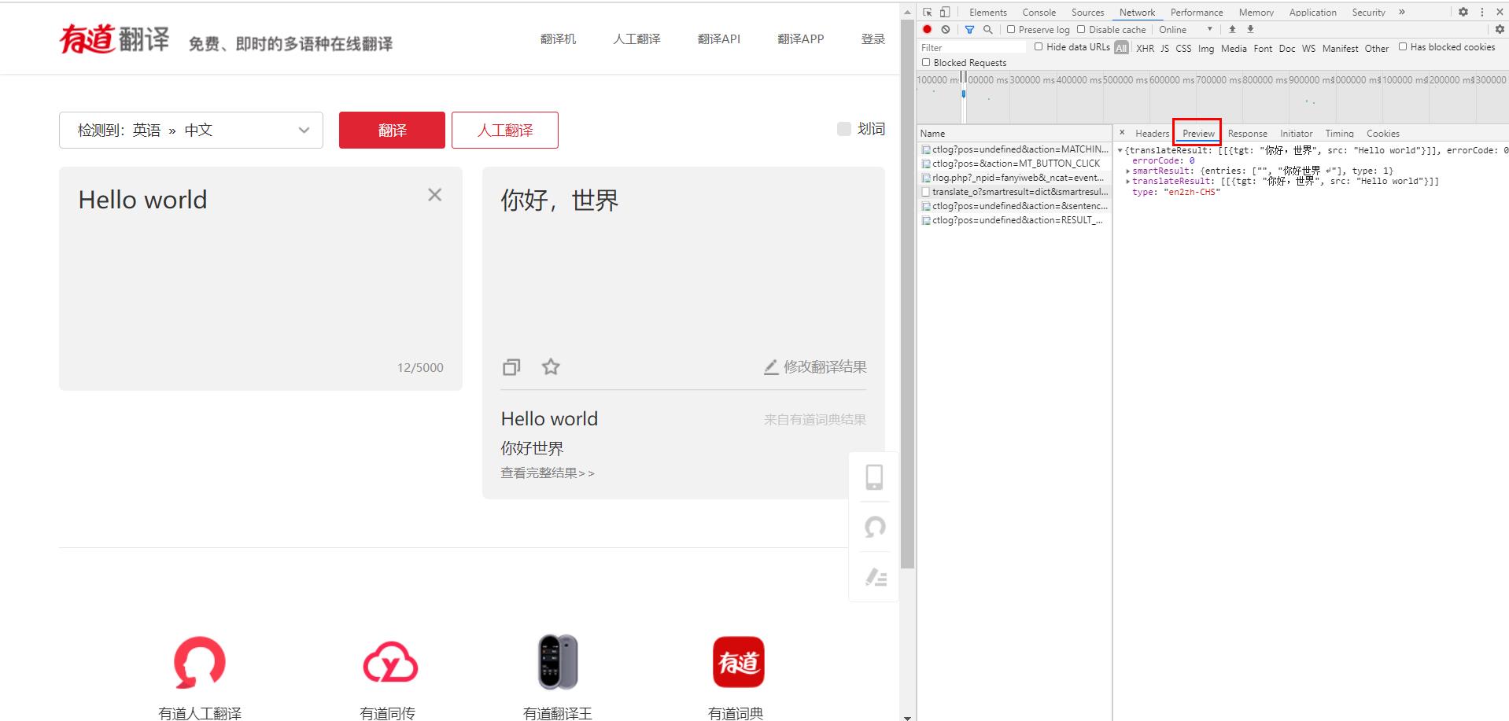Favorite the translation with the star icon
The image size is (1509, 721).
pyautogui.click(x=551, y=366)
